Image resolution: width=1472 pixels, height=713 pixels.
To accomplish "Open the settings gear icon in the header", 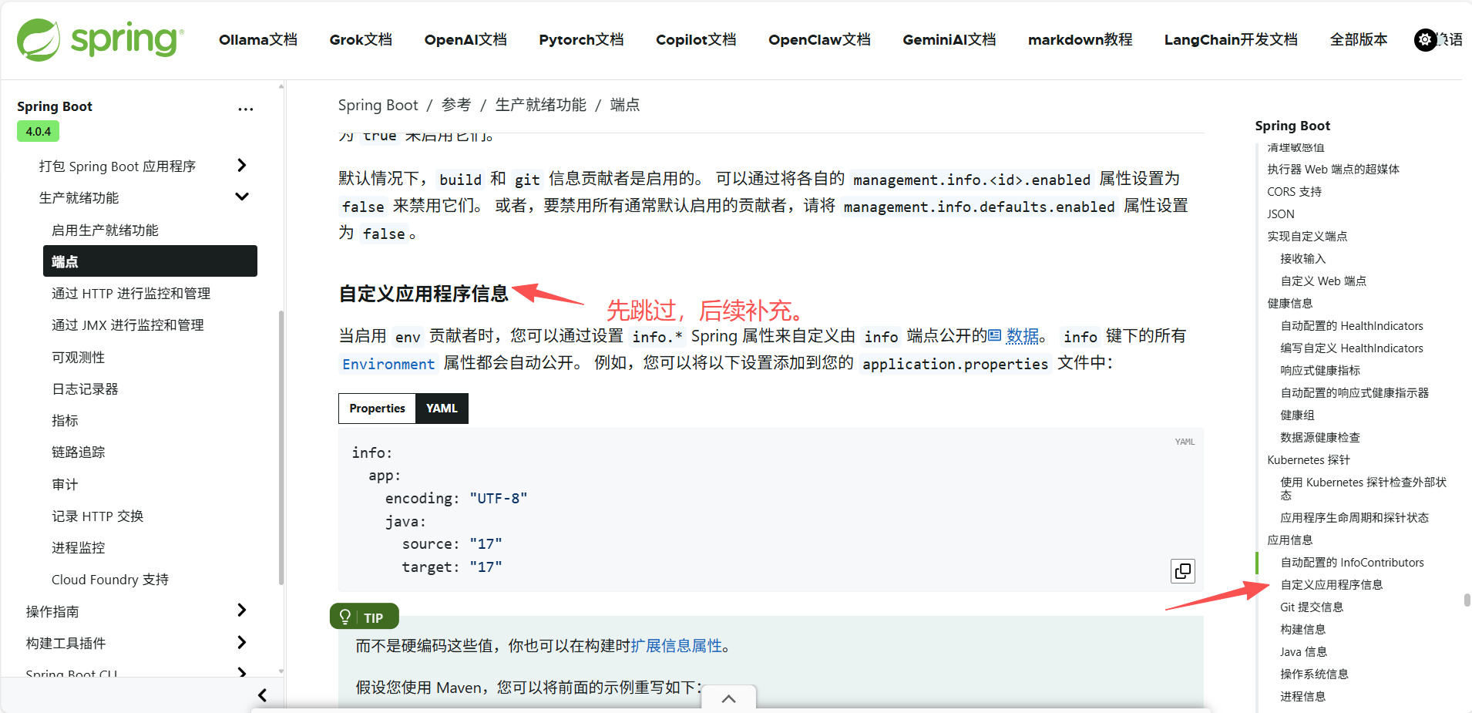I will [1425, 39].
